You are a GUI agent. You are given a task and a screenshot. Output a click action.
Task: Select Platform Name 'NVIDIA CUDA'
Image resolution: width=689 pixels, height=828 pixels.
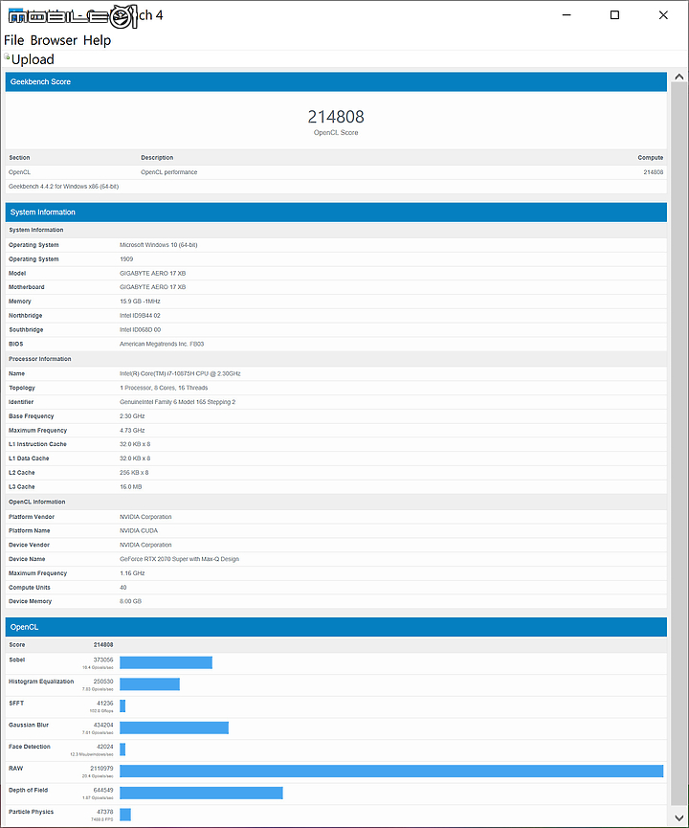point(139,530)
